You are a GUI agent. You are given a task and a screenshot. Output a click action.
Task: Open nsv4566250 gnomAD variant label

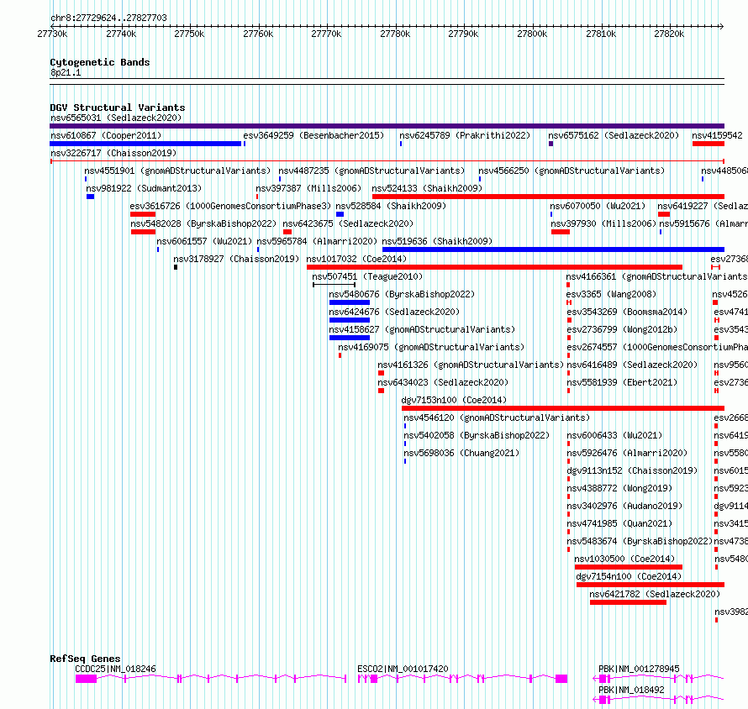tap(572, 171)
